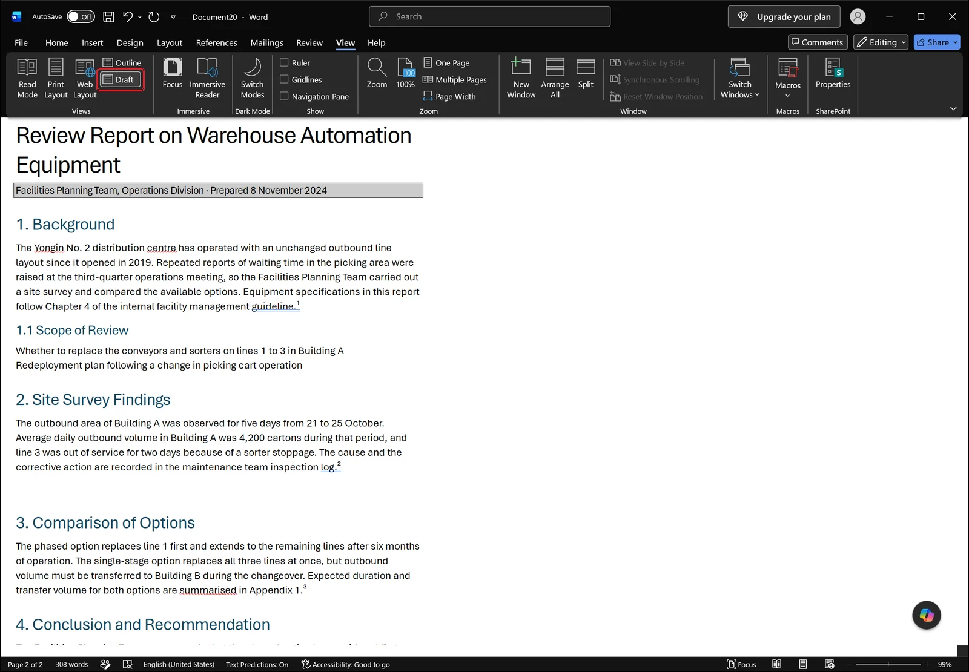
Task: Toggle AutoSave switch
Action: [x=81, y=17]
